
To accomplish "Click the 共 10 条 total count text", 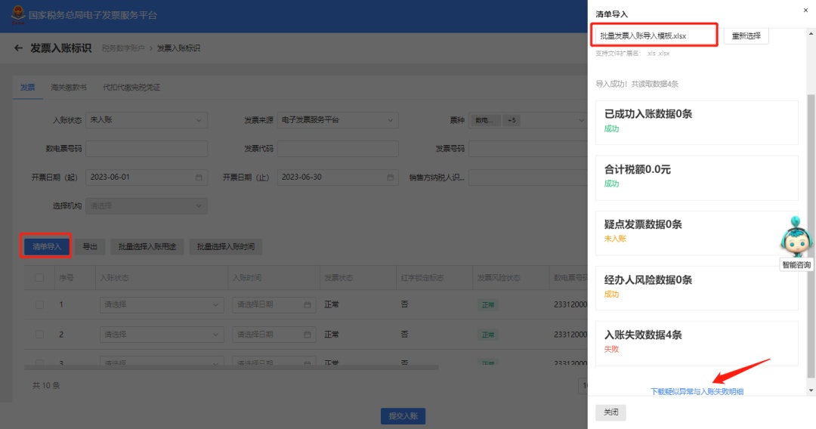I will [x=46, y=385].
